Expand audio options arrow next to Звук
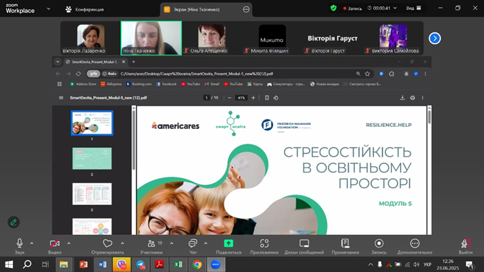The image size is (484, 272). pyautogui.click(x=32, y=244)
